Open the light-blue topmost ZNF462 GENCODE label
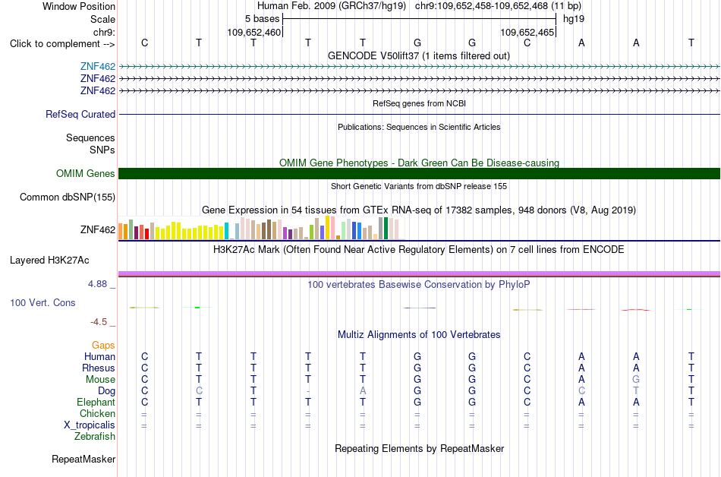 click(97, 67)
